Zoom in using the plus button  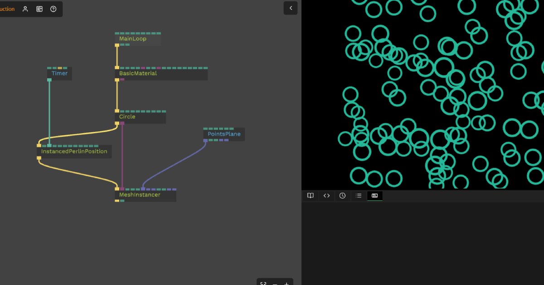pyautogui.click(x=286, y=284)
